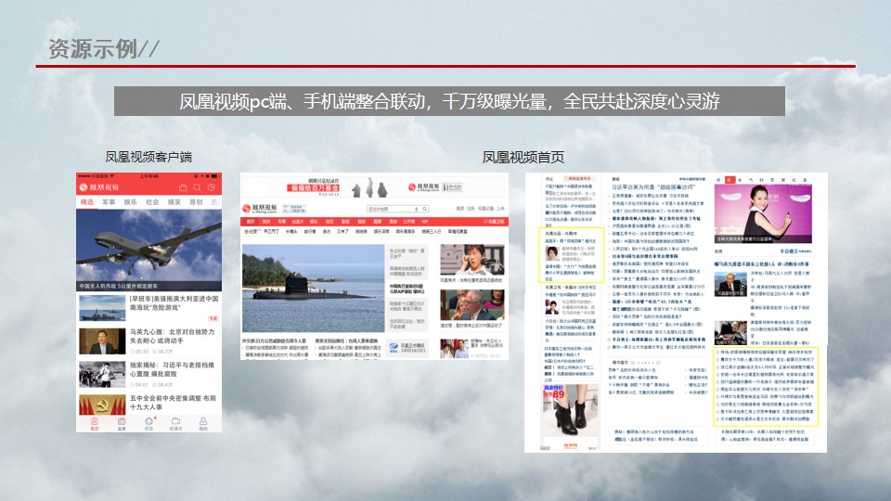Select the 精选 tab in mobile app
Viewport: 891px width, 501px height.
pos(87,202)
